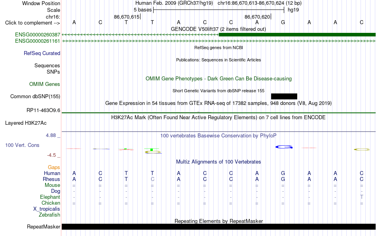Click the 'Click to complement -->' label

click(x=32, y=23)
